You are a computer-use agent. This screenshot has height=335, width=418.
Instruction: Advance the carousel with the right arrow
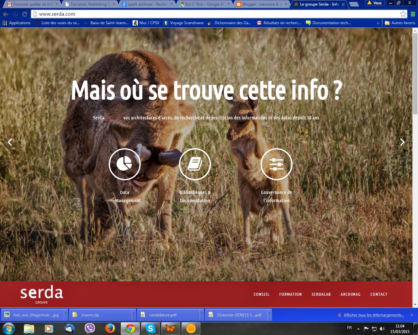(x=402, y=142)
